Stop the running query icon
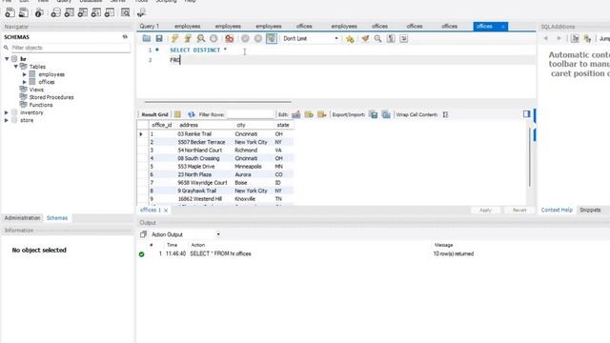610x343 pixels. pos(213,38)
